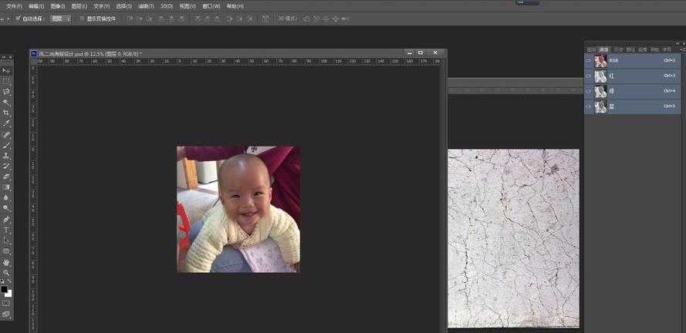Screen dimensions: 686x333
Task: Open the 图像 menu
Action: click(x=58, y=5)
